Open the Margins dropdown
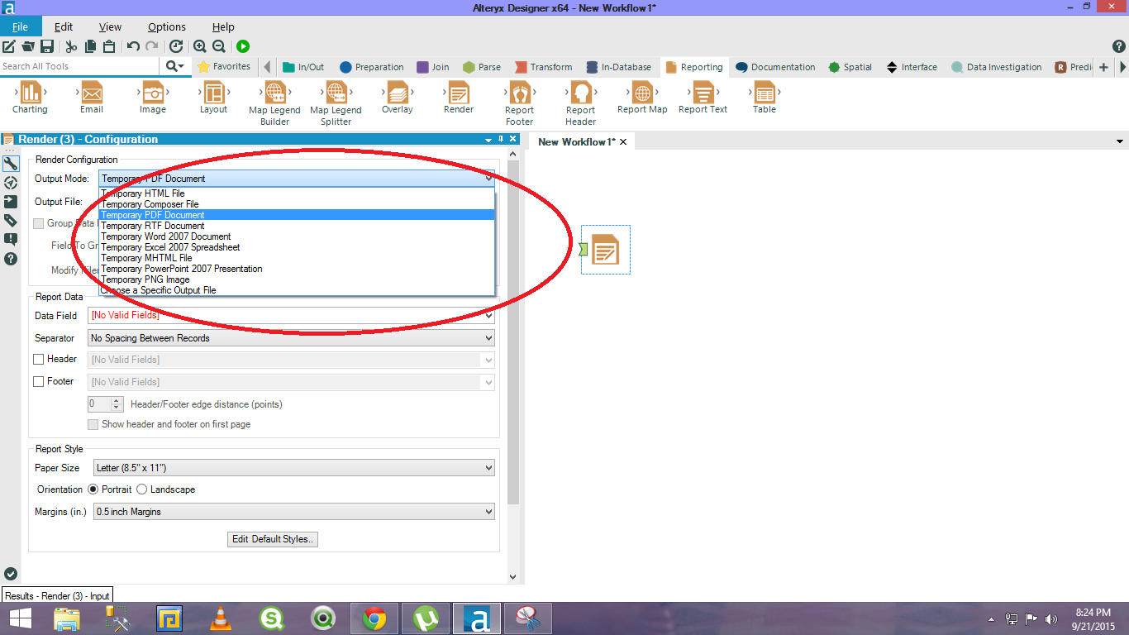1129x635 pixels. click(x=294, y=512)
